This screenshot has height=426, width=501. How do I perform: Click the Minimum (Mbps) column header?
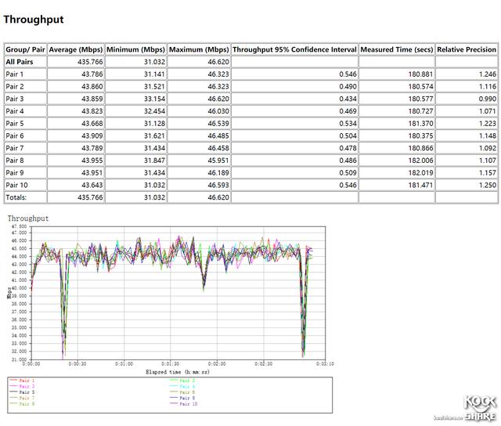click(135, 49)
